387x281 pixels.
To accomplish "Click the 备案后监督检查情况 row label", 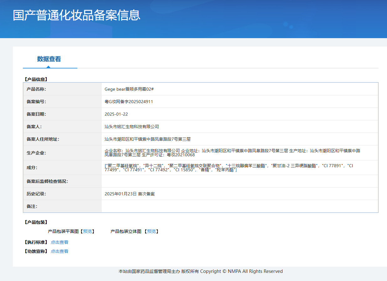I will point(47,181).
